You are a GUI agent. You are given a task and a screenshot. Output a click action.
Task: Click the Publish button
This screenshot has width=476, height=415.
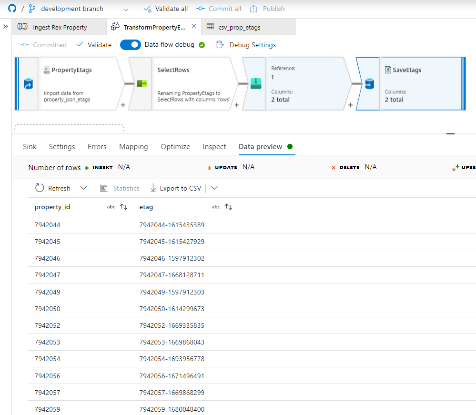pos(267,8)
